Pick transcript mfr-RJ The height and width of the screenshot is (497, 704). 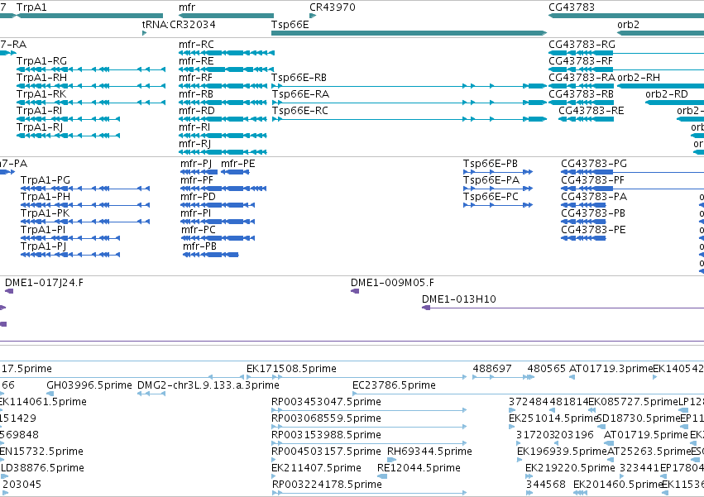tap(195, 144)
